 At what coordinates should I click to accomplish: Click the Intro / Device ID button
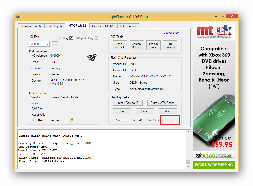coord(128,103)
